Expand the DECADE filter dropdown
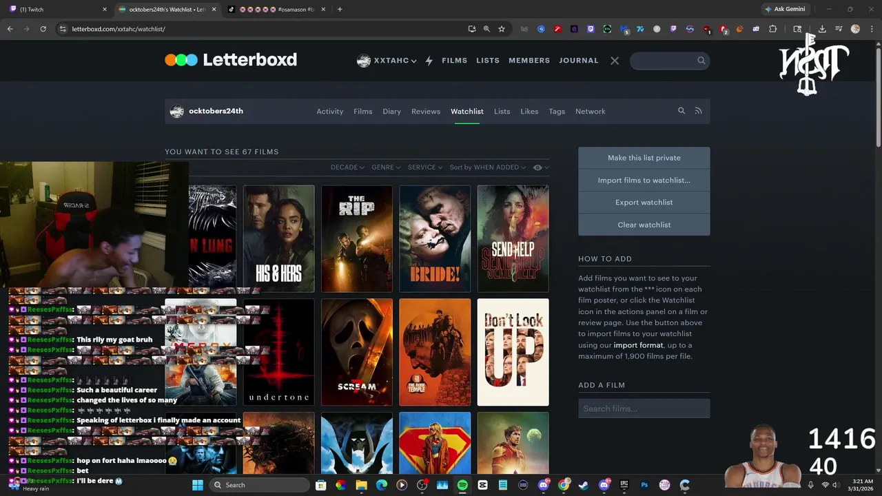Viewport: 882px width, 496px height. (x=347, y=167)
